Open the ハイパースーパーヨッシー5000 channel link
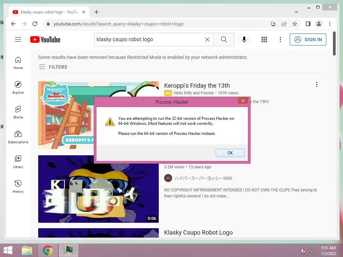This screenshot has width=343, height=257. click(203, 178)
